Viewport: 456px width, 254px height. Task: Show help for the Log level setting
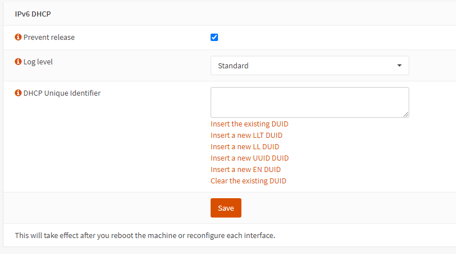18,62
